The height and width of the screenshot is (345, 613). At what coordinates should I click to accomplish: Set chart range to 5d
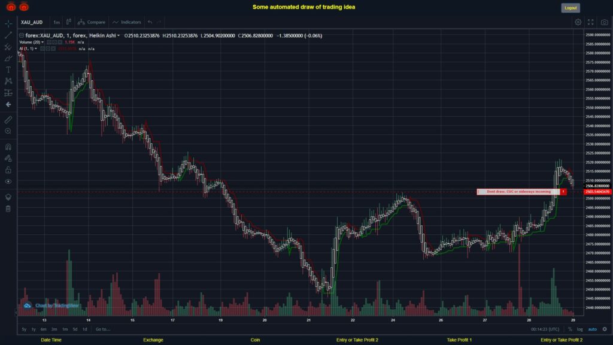pyautogui.click(x=75, y=329)
